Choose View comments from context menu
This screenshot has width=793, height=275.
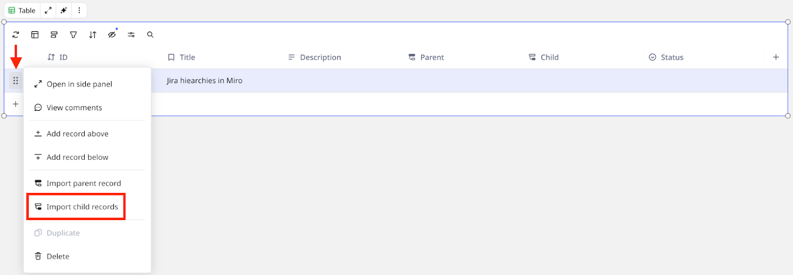pos(74,108)
